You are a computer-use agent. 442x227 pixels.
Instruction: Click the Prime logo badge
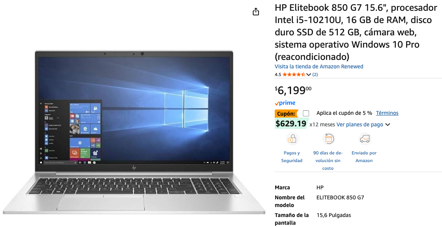tap(285, 103)
